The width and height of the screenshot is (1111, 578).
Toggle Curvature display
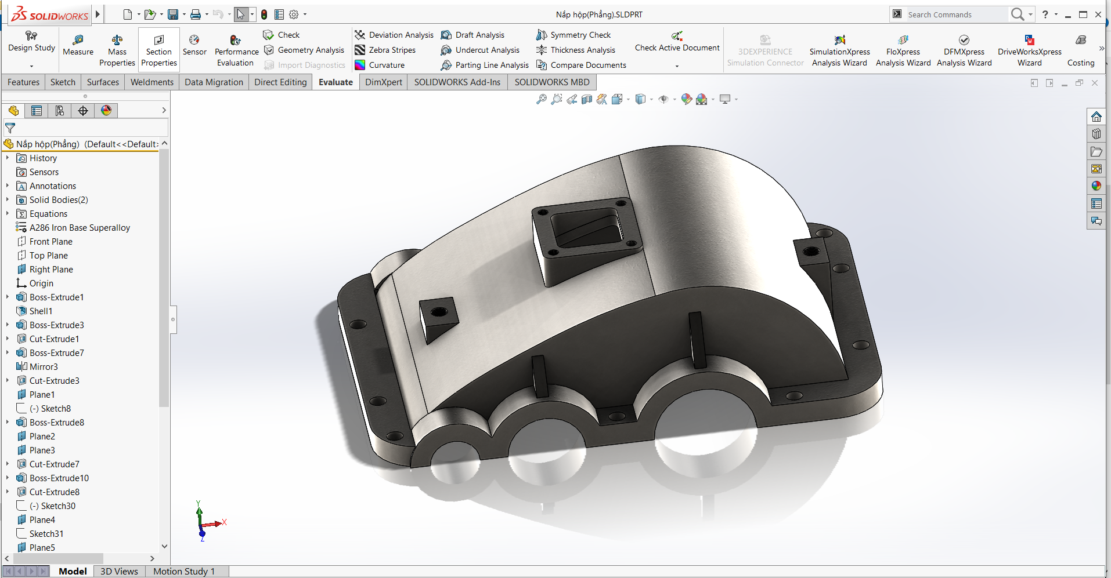click(x=380, y=65)
